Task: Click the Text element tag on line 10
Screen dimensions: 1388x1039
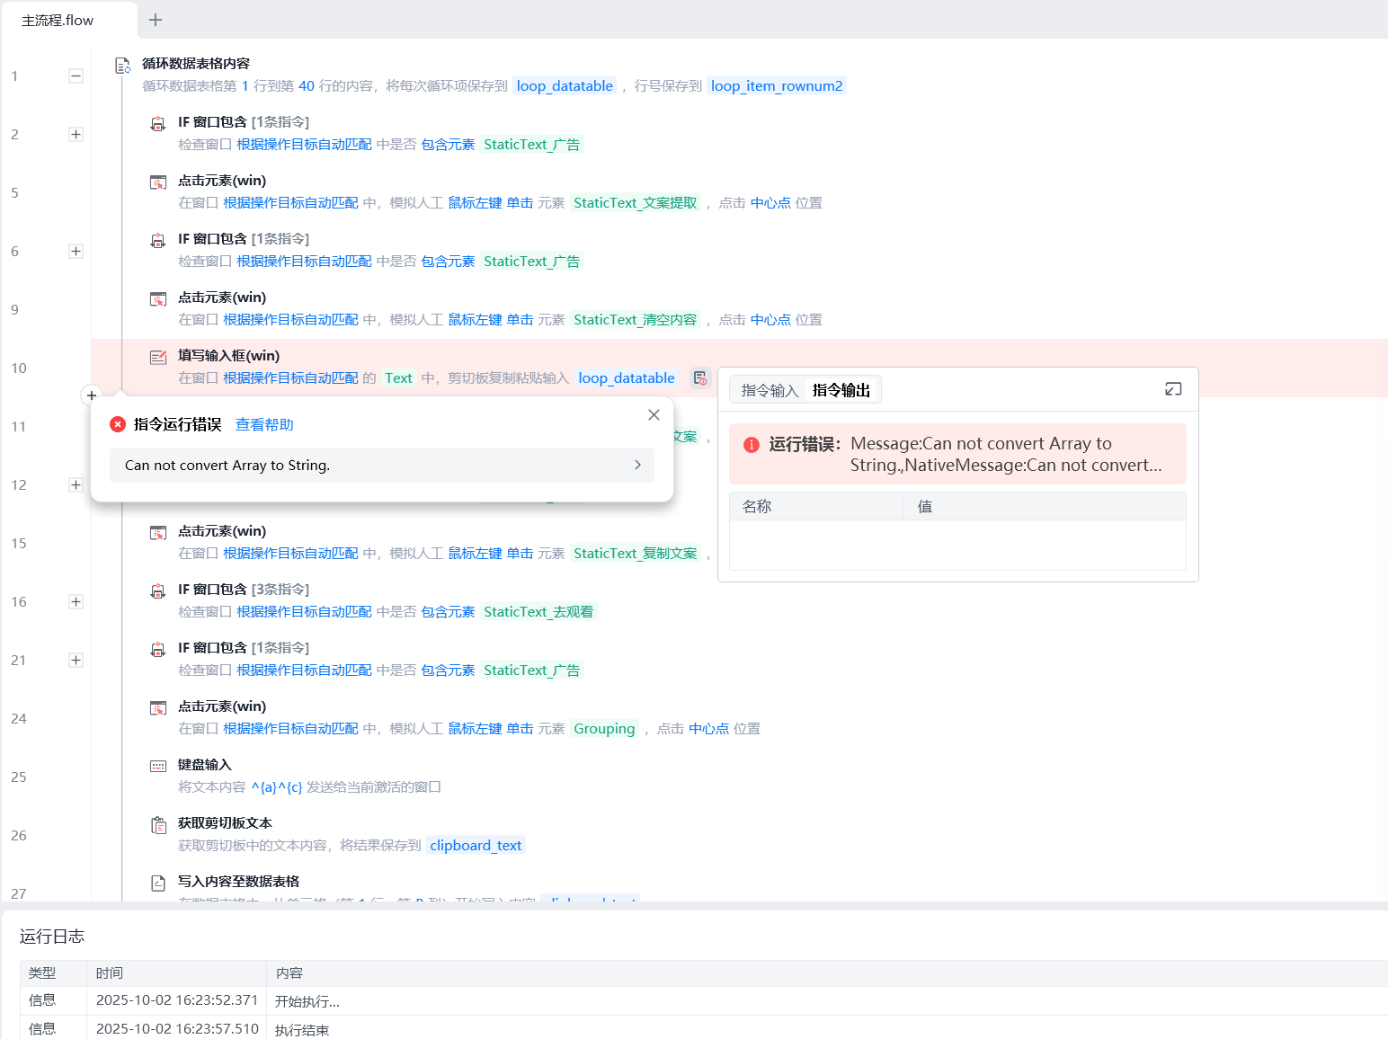Action: [x=398, y=378]
